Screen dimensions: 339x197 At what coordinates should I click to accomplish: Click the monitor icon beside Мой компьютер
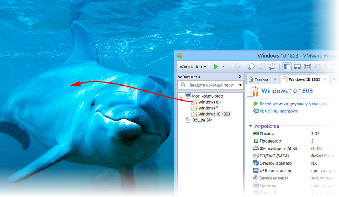point(188,96)
